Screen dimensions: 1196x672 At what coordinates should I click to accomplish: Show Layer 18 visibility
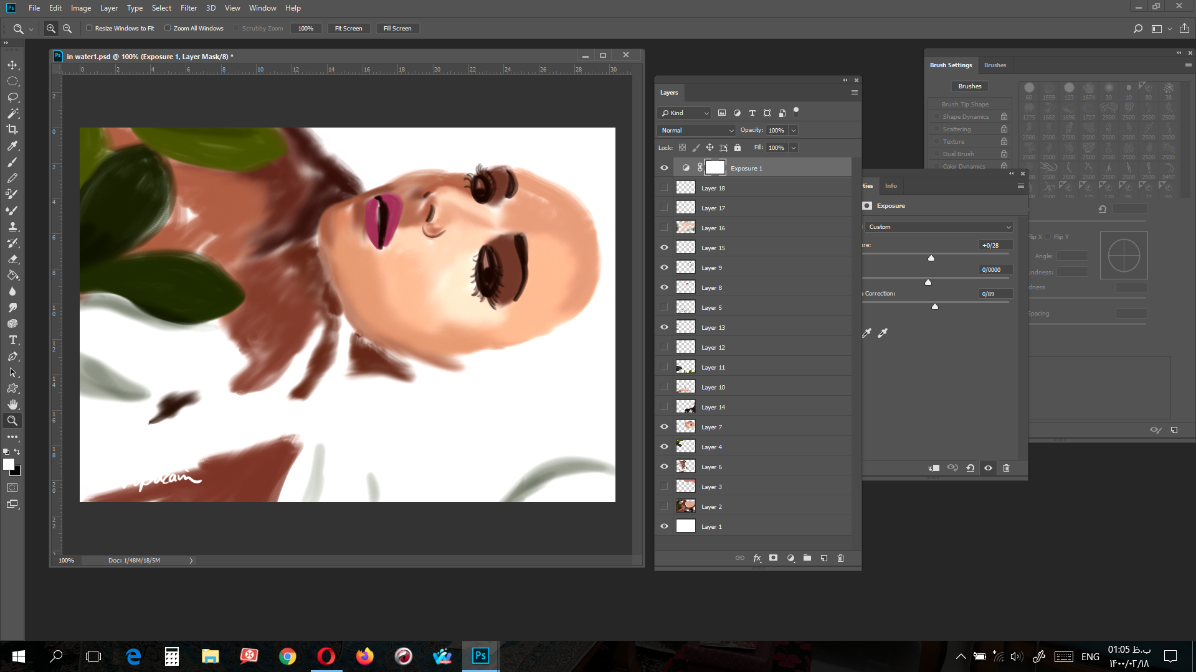(x=664, y=188)
